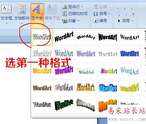
Task: Expand the 对象 dropdown arrow
Action: [78, 21]
